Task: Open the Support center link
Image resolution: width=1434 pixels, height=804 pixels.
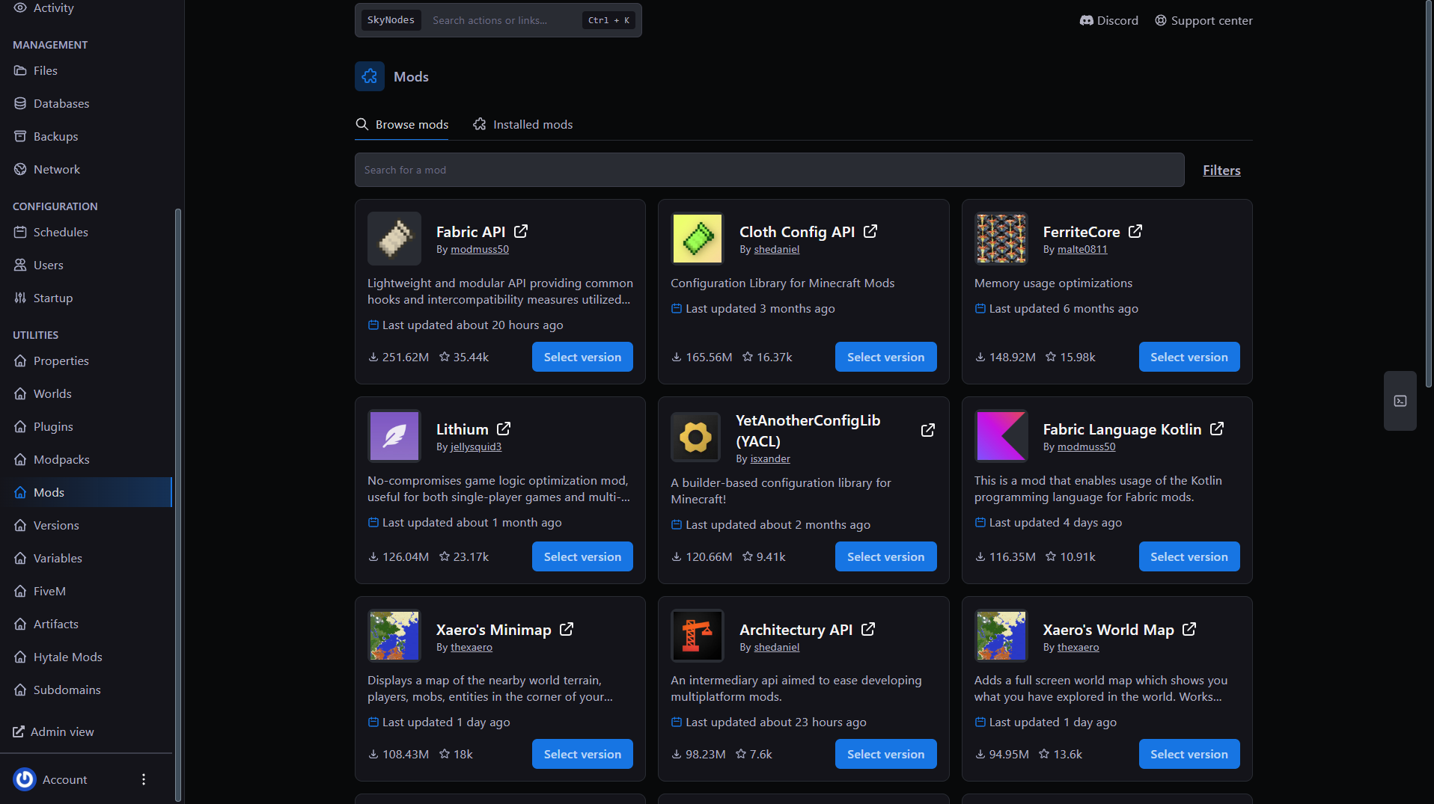Action: (1203, 20)
